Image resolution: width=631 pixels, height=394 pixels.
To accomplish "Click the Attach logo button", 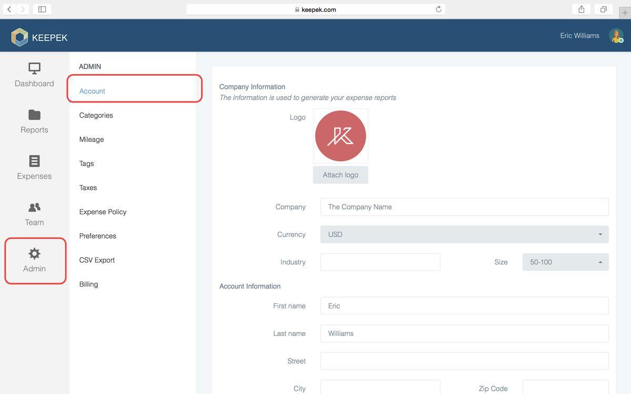I will pyautogui.click(x=341, y=175).
